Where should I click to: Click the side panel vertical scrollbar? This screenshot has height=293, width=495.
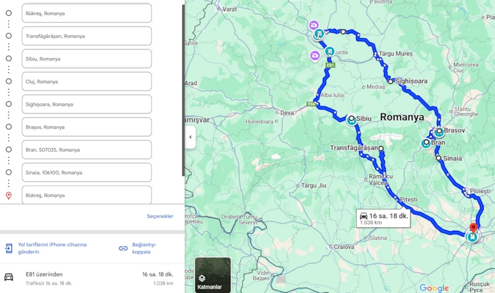point(184,90)
